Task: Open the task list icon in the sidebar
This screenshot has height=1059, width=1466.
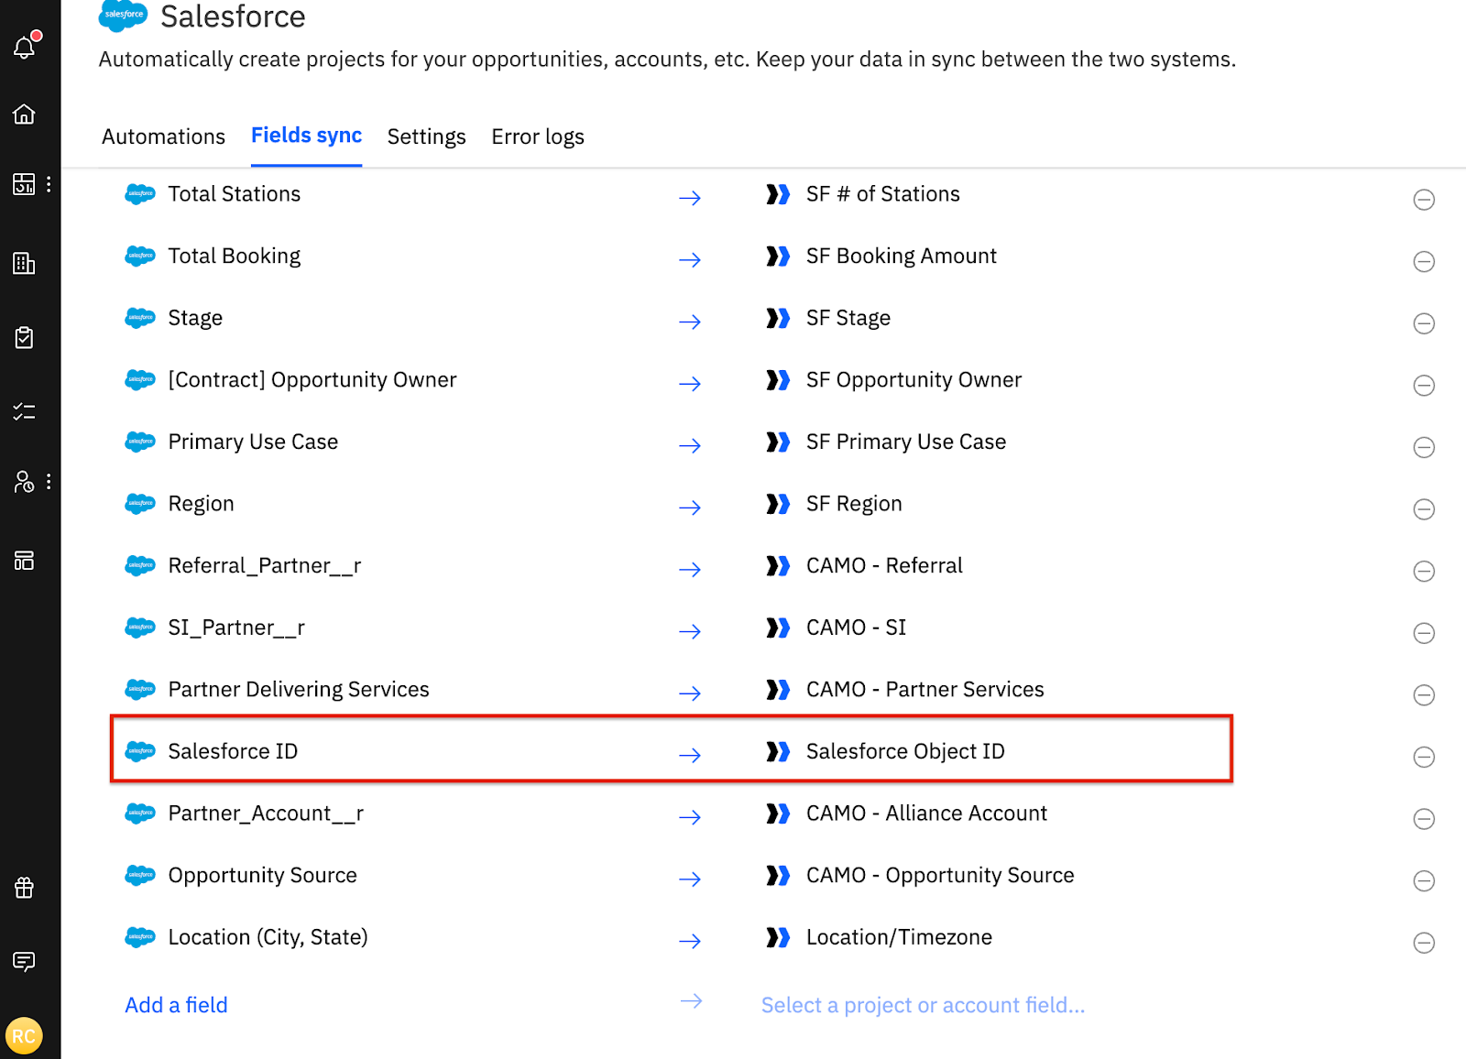Action: click(25, 411)
